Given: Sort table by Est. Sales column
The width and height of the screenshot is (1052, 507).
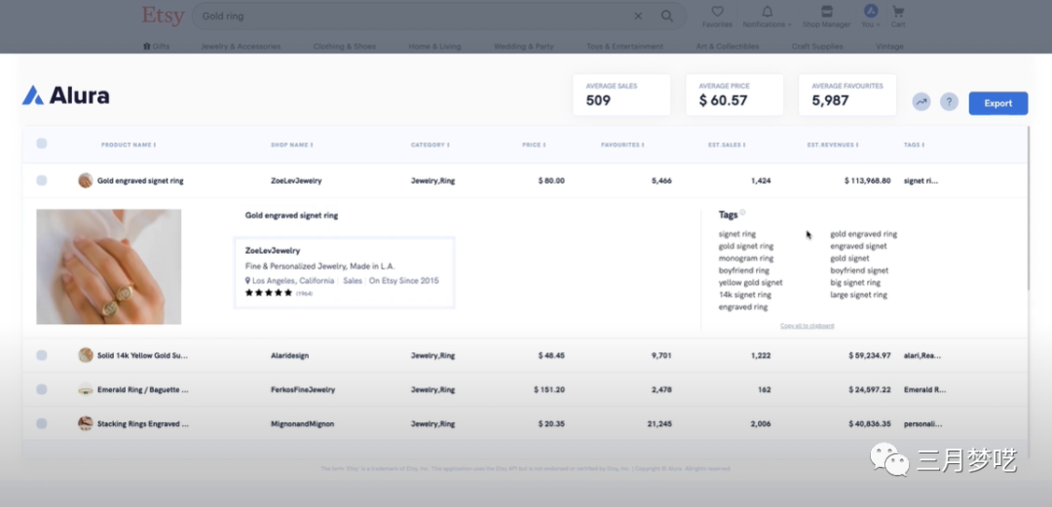Looking at the screenshot, I should pos(727,145).
